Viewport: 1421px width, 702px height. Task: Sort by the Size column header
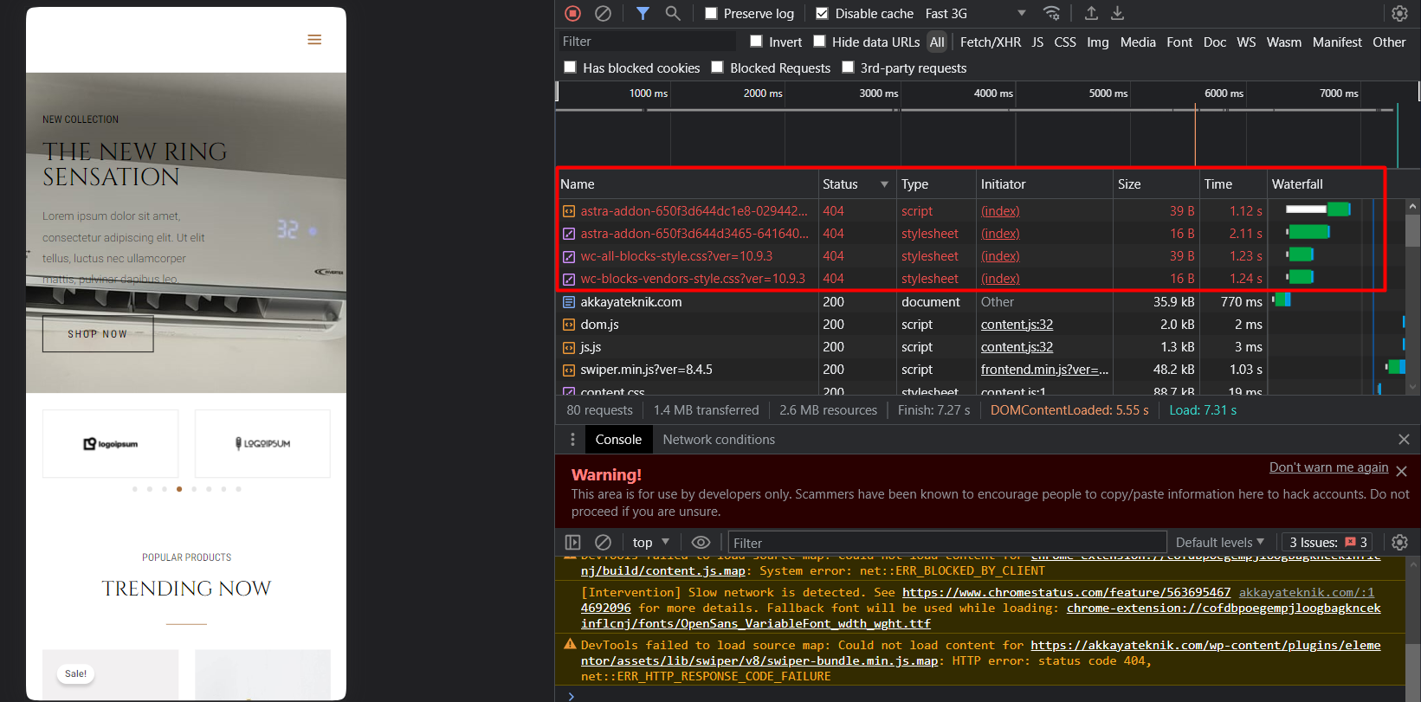[x=1155, y=184]
